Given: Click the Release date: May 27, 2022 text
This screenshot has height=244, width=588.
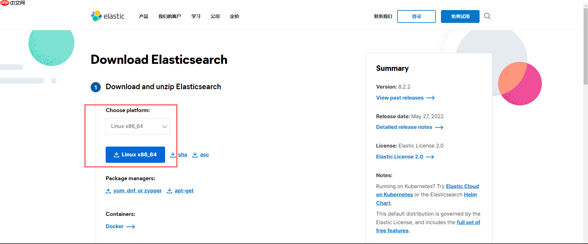Looking at the screenshot, I should click(410, 117).
